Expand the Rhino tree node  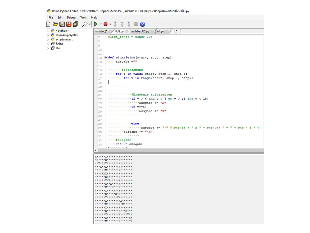click(48, 44)
